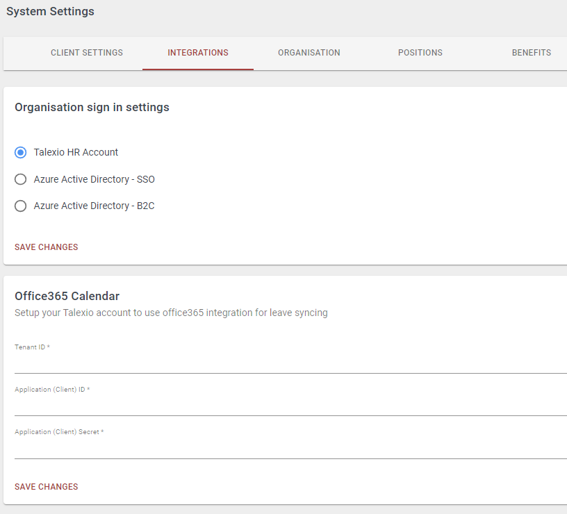The height and width of the screenshot is (514, 567).
Task: Click the leave syncing description text
Action: point(171,313)
